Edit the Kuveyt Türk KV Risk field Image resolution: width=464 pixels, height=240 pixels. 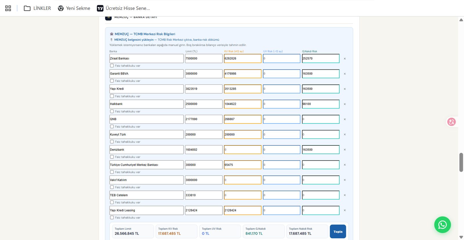243,134
